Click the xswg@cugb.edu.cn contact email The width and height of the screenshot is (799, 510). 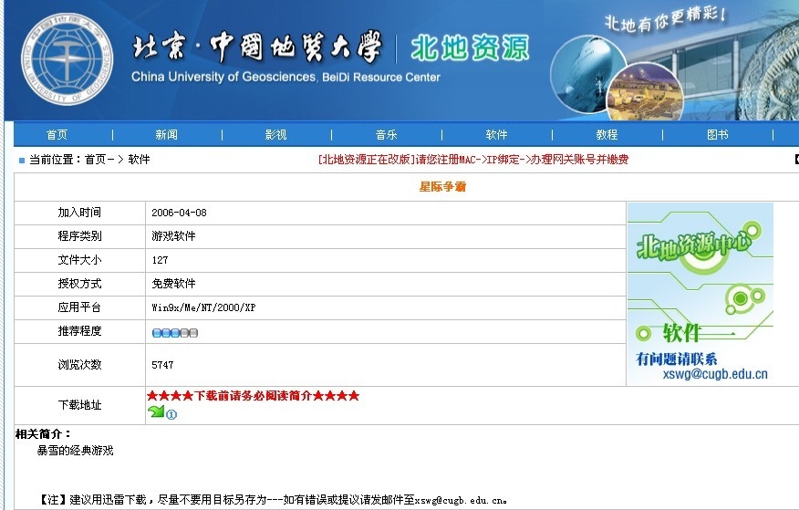715,374
